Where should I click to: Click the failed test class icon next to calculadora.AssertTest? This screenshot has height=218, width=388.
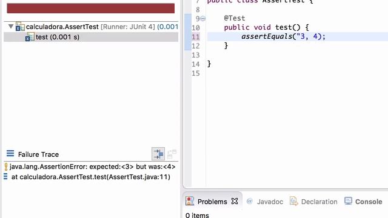[20, 27]
